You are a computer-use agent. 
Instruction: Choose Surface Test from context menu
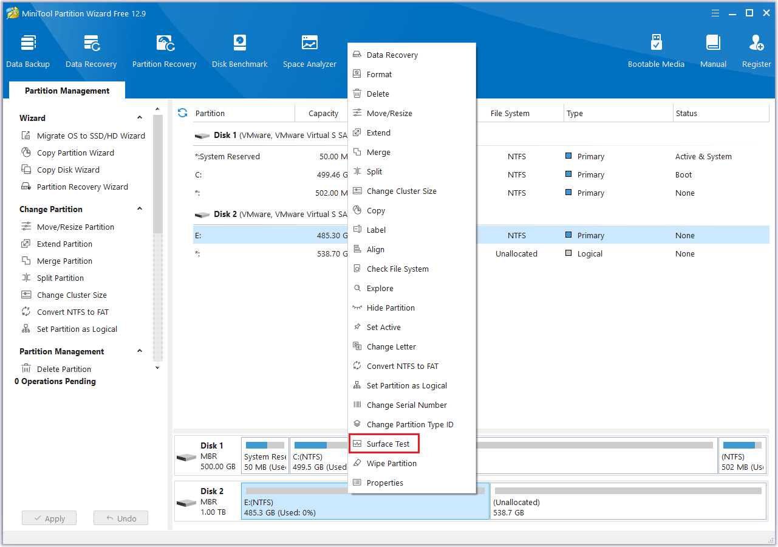[388, 444]
